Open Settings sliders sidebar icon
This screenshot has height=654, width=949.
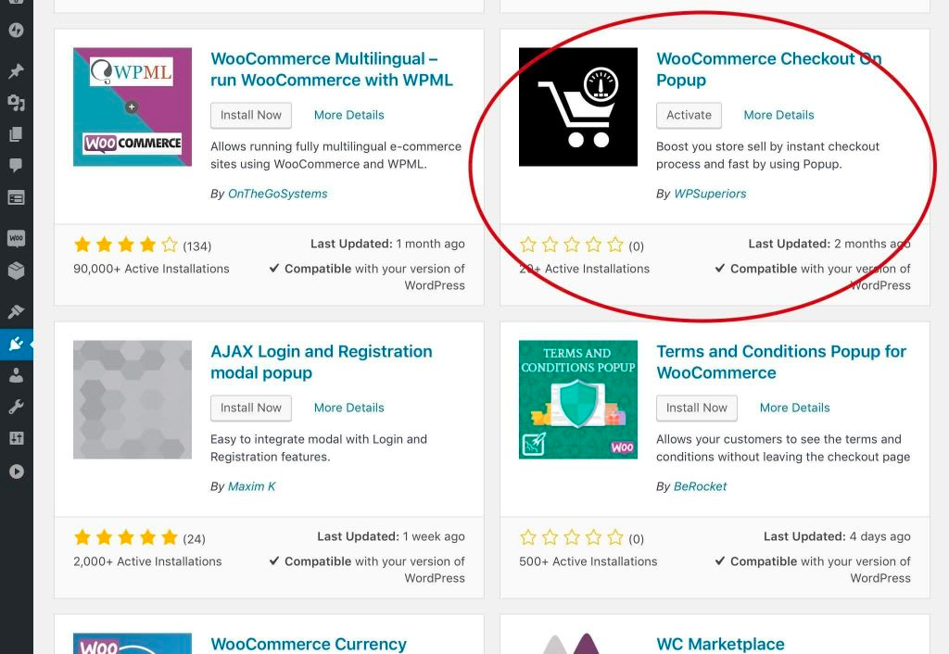point(17,438)
